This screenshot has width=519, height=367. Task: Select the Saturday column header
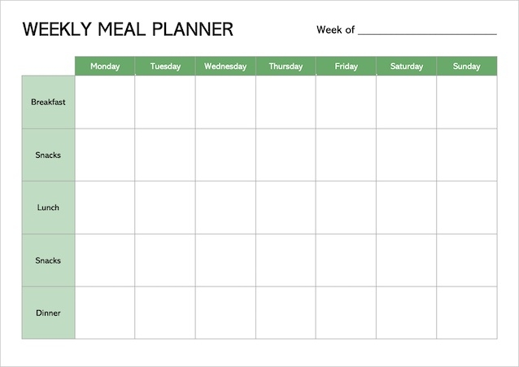pyautogui.click(x=406, y=66)
